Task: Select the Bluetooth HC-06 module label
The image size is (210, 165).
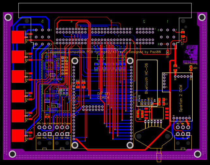Action: 146,79
